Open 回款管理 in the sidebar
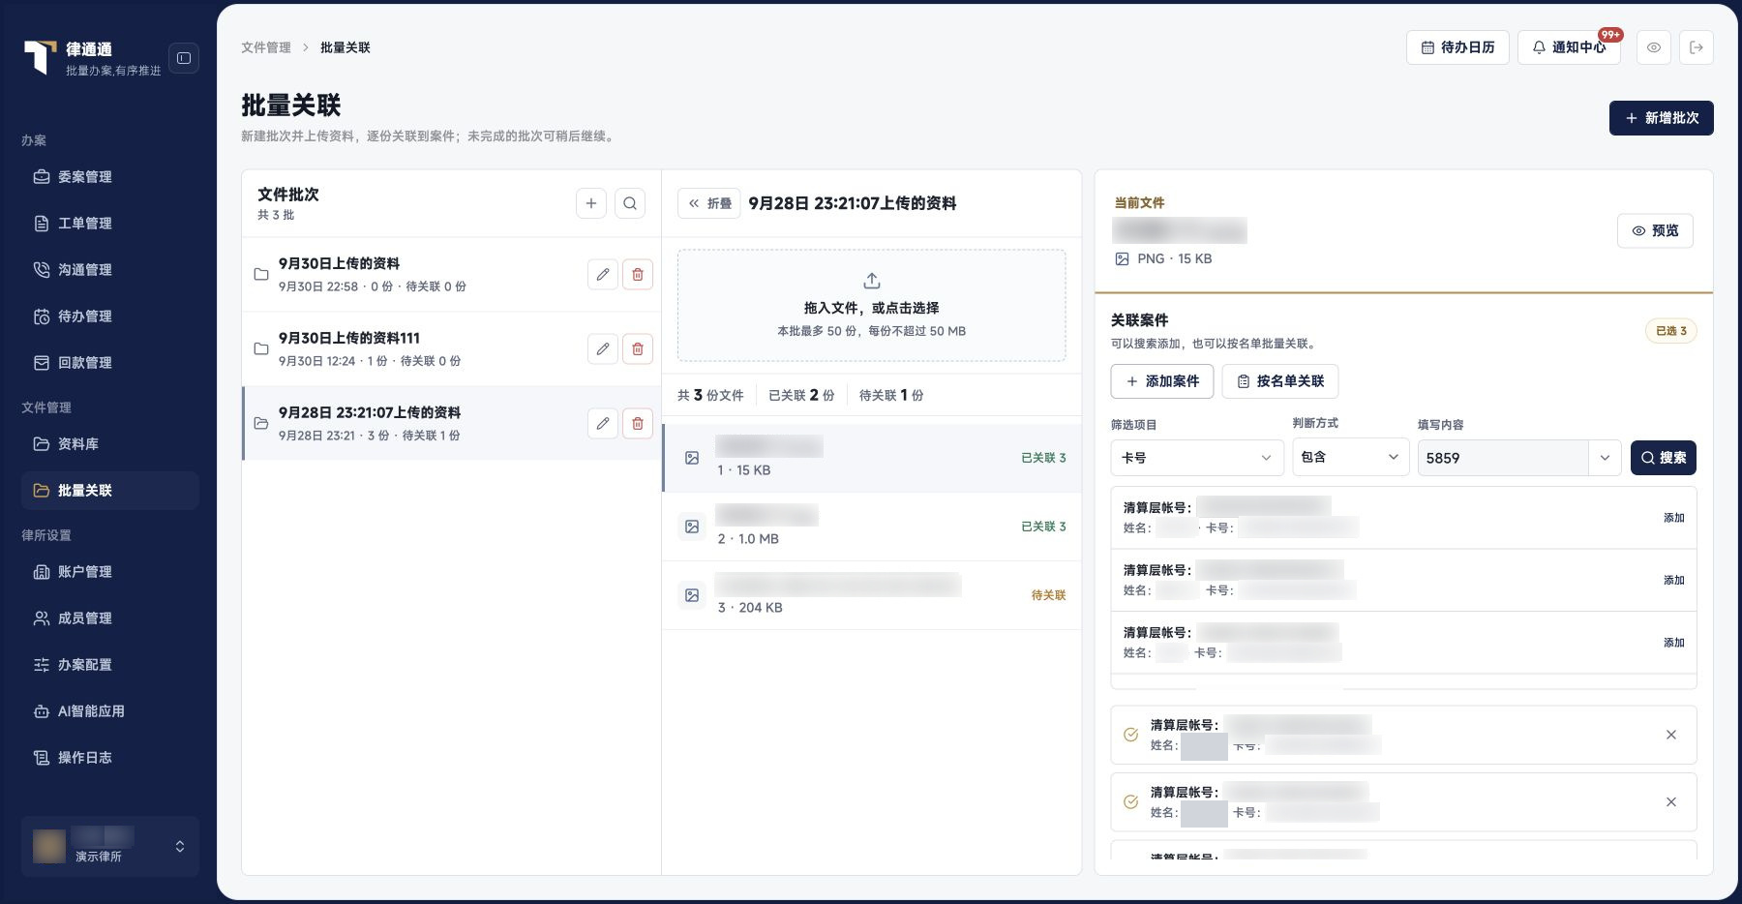This screenshot has height=904, width=1742. (110, 363)
